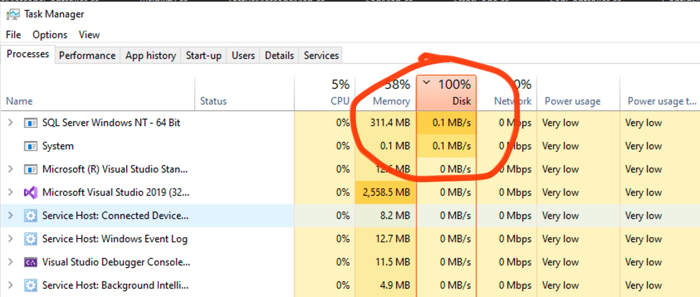The height and width of the screenshot is (297, 700).
Task: Select SQL Server Windows NT - 64 Bit name
Action: [111, 123]
